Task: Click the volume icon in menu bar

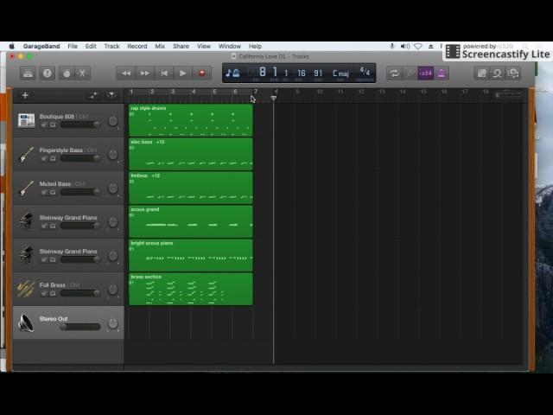Action: 405,46
